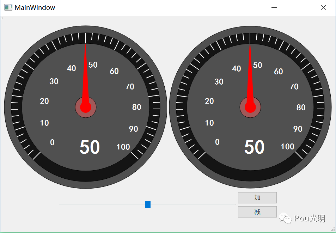Click the 30 scale label on the left gauge

(54, 81)
